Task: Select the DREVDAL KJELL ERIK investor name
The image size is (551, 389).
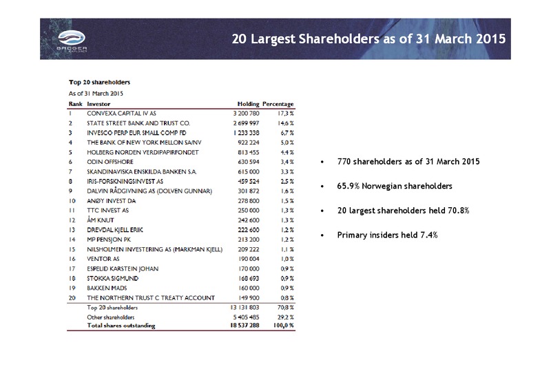Action: pyautogui.click(x=115, y=230)
